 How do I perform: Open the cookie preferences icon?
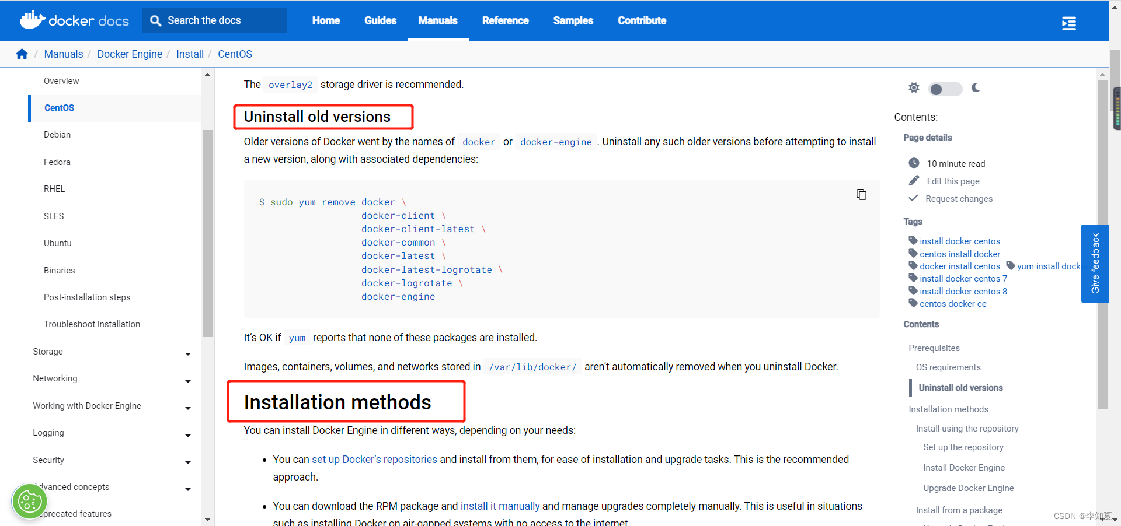pos(29,501)
